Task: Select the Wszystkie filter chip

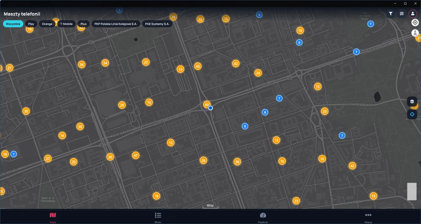Action: click(13, 24)
